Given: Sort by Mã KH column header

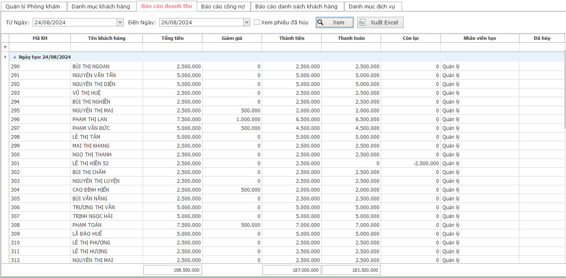Looking at the screenshot, I should click(40, 38).
